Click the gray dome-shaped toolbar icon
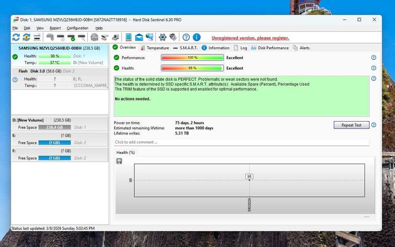This screenshot has width=395, height=247. point(94,37)
